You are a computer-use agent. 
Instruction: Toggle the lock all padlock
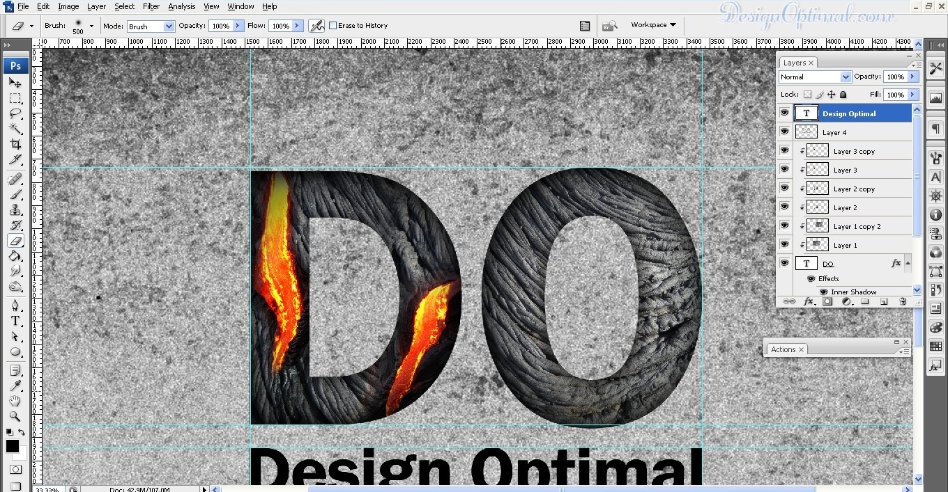[843, 95]
